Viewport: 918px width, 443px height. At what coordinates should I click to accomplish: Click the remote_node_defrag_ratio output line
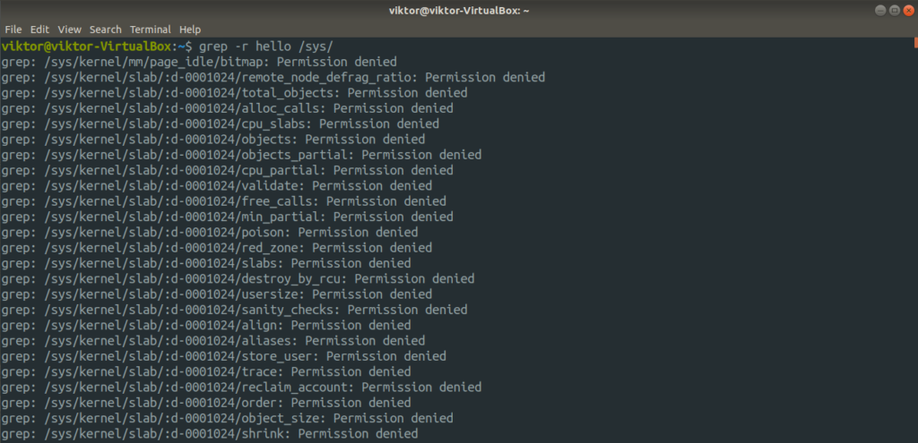coord(273,77)
